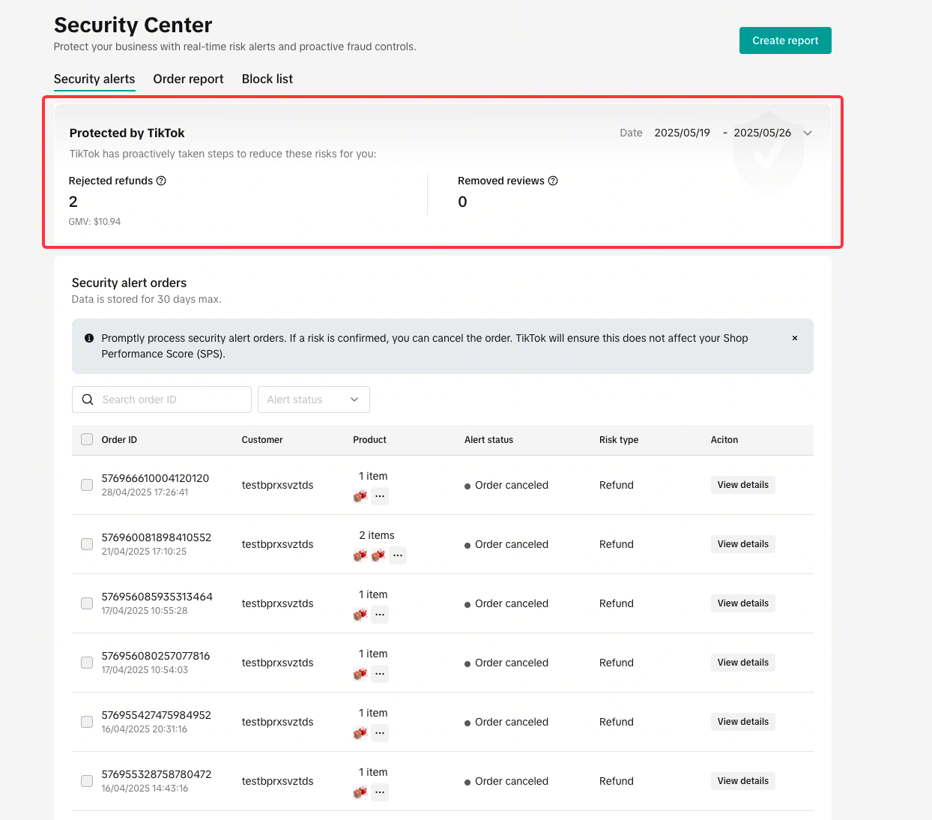932x820 pixels.
Task: Check the row for order 576955427475984952
Action: [x=86, y=721]
